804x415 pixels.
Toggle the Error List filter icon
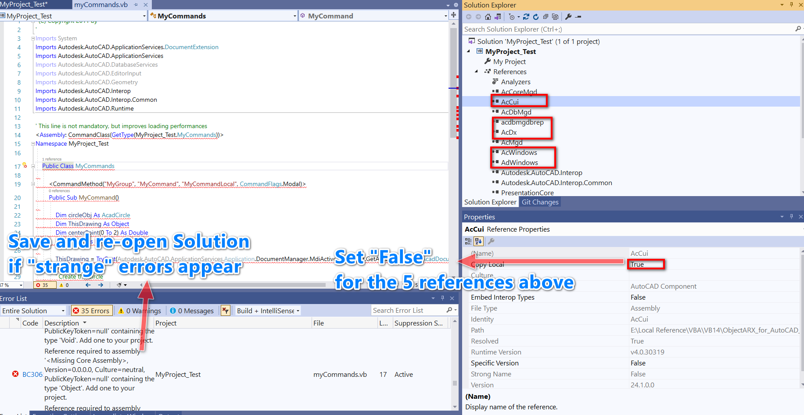click(226, 311)
